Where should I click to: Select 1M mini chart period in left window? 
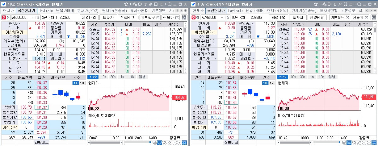(82, 83)
